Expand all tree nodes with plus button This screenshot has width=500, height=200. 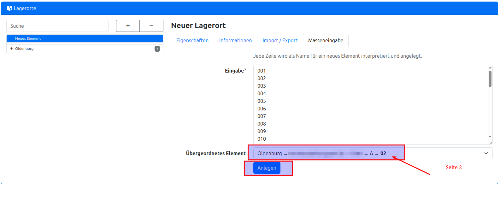128,26
